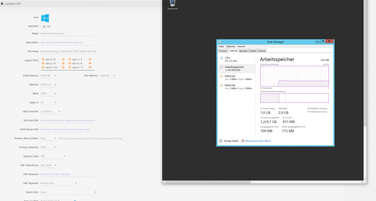Click the vdisk1.img path field
Image resolution: width=376 pixels, height=201 pixels.
point(90,138)
